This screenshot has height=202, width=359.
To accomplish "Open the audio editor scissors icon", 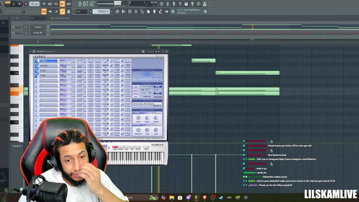I will pyautogui.click(x=168, y=4).
